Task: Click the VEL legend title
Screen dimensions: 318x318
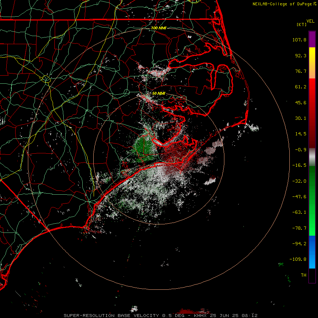Action: 310,21
